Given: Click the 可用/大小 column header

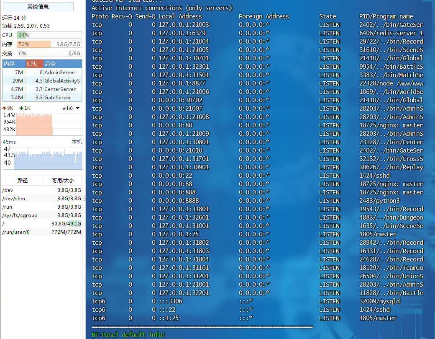Looking at the screenshot, I should pyautogui.click(x=63, y=180).
